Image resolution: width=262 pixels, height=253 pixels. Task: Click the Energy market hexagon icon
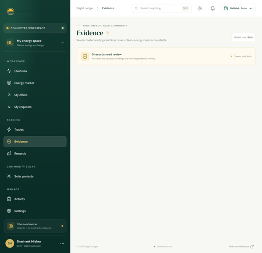tap(9, 83)
